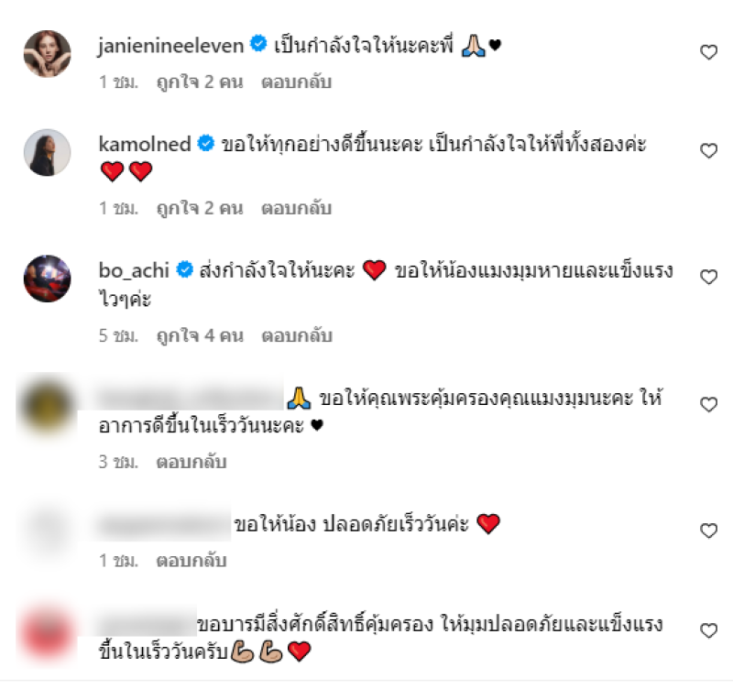The height and width of the screenshot is (689, 733).
Task: Open the kamolned username link
Action: pyautogui.click(x=145, y=144)
